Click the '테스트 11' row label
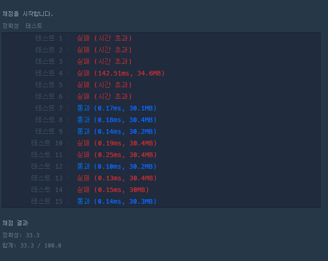 pos(47,155)
